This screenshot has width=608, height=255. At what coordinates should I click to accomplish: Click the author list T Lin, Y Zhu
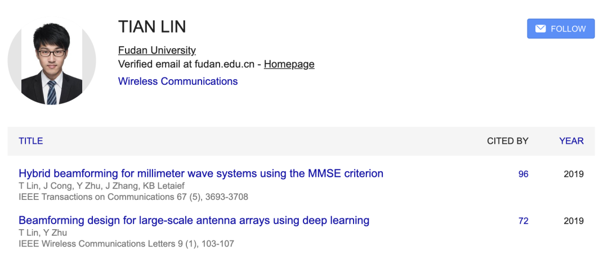pyautogui.click(x=43, y=233)
